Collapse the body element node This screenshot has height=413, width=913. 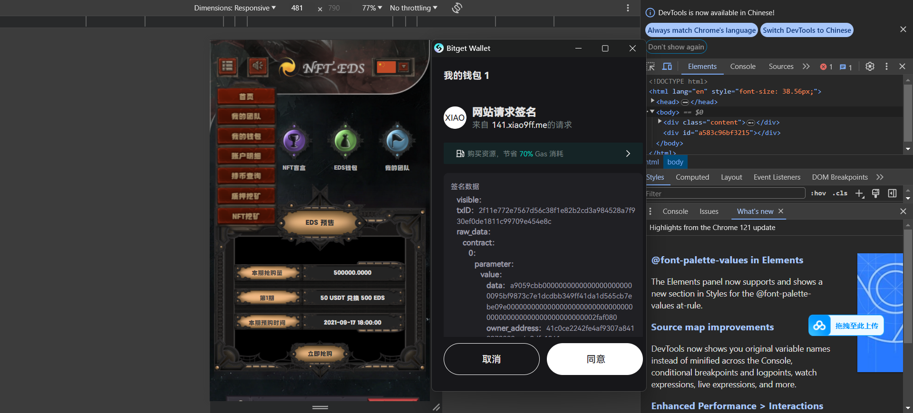pyautogui.click(x=652, y=111)
